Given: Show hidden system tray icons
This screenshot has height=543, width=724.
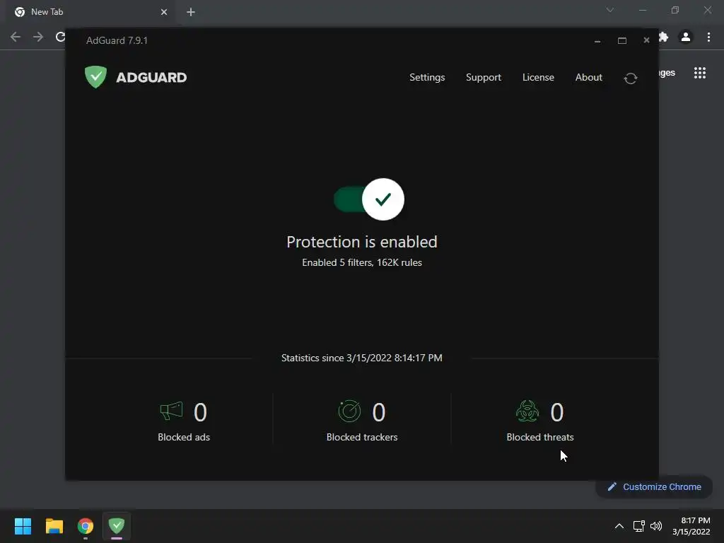Looking at the screenshot, I should (619, 526).
